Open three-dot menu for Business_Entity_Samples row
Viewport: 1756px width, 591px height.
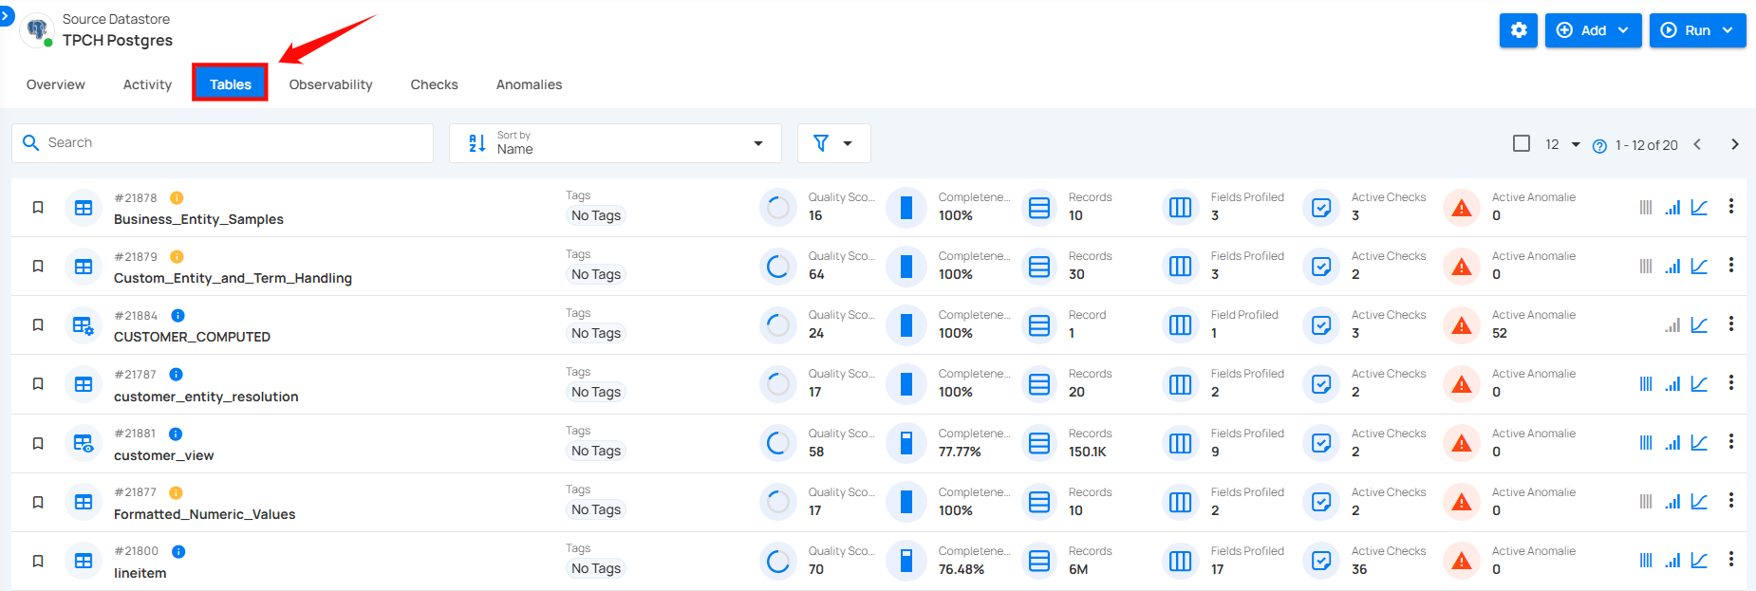1730,207
